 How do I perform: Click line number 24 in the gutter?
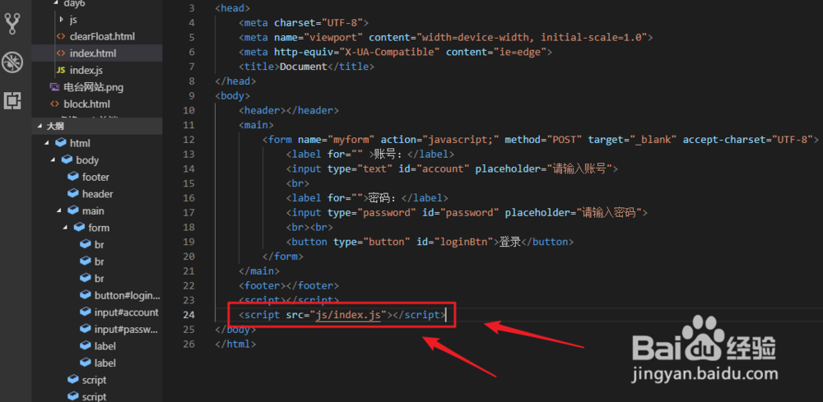[188, 315]
